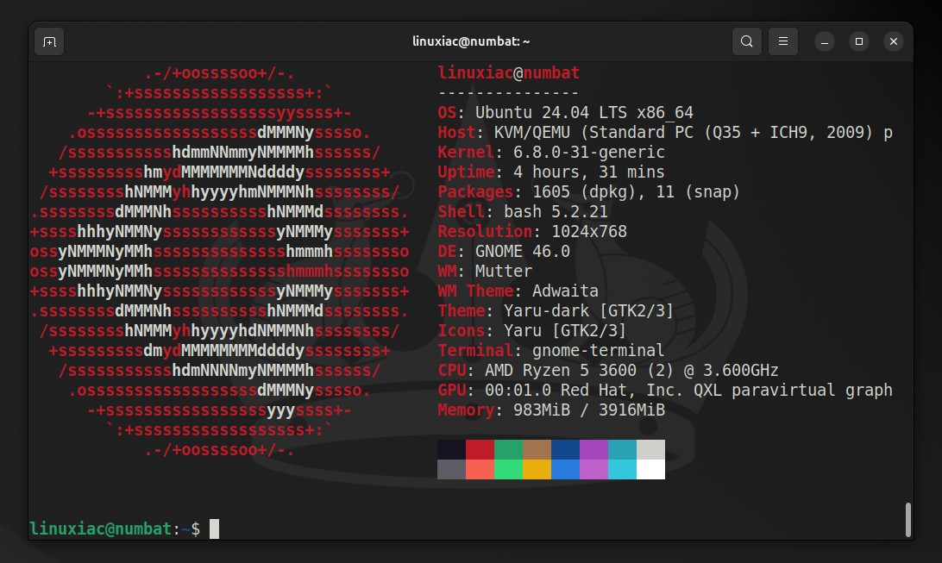Click the Packages value '1605 (dpkg), 11 (snap)'

coord(637,192)
